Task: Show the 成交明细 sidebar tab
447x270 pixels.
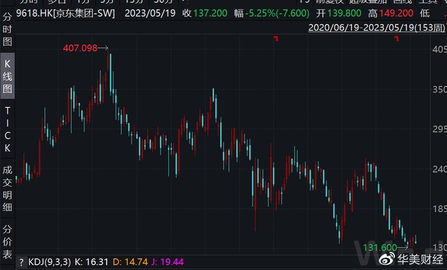Action: point(8,188)
